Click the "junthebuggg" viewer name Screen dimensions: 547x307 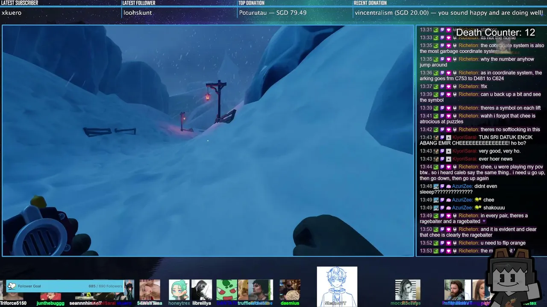(50, 303)
